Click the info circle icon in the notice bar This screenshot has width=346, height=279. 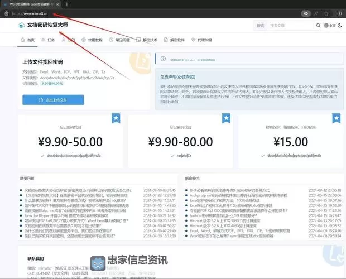pyautogui.click(x=163, y=59)
